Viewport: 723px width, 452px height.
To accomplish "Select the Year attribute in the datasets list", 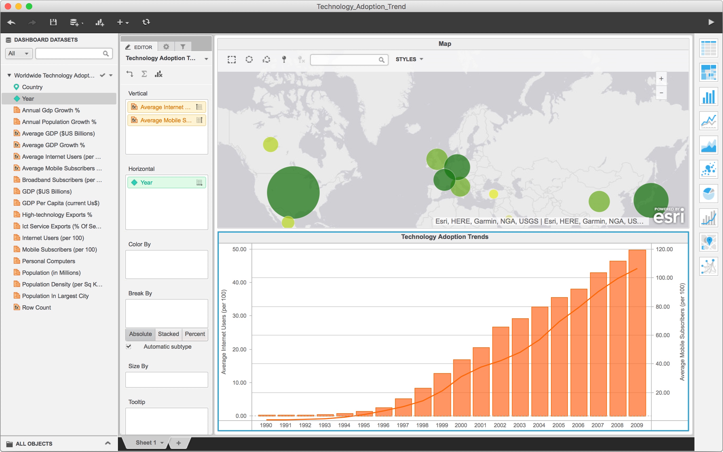I will (59, 99).
